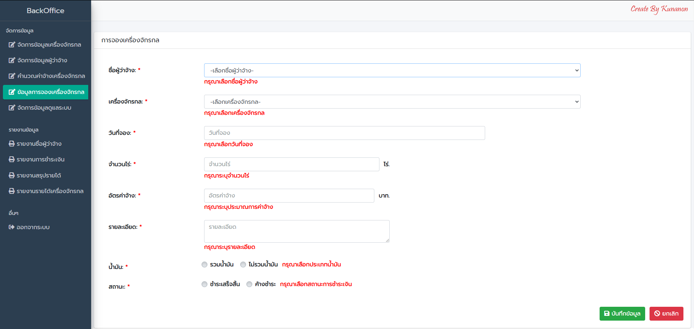
Task: Select the ไม่รวมน้ำมัน radio option
Action: click(243, 265)
